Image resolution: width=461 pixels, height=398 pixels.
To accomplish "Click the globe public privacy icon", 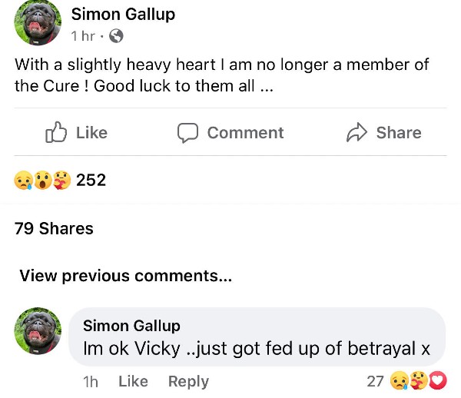I will pos(116,36).
